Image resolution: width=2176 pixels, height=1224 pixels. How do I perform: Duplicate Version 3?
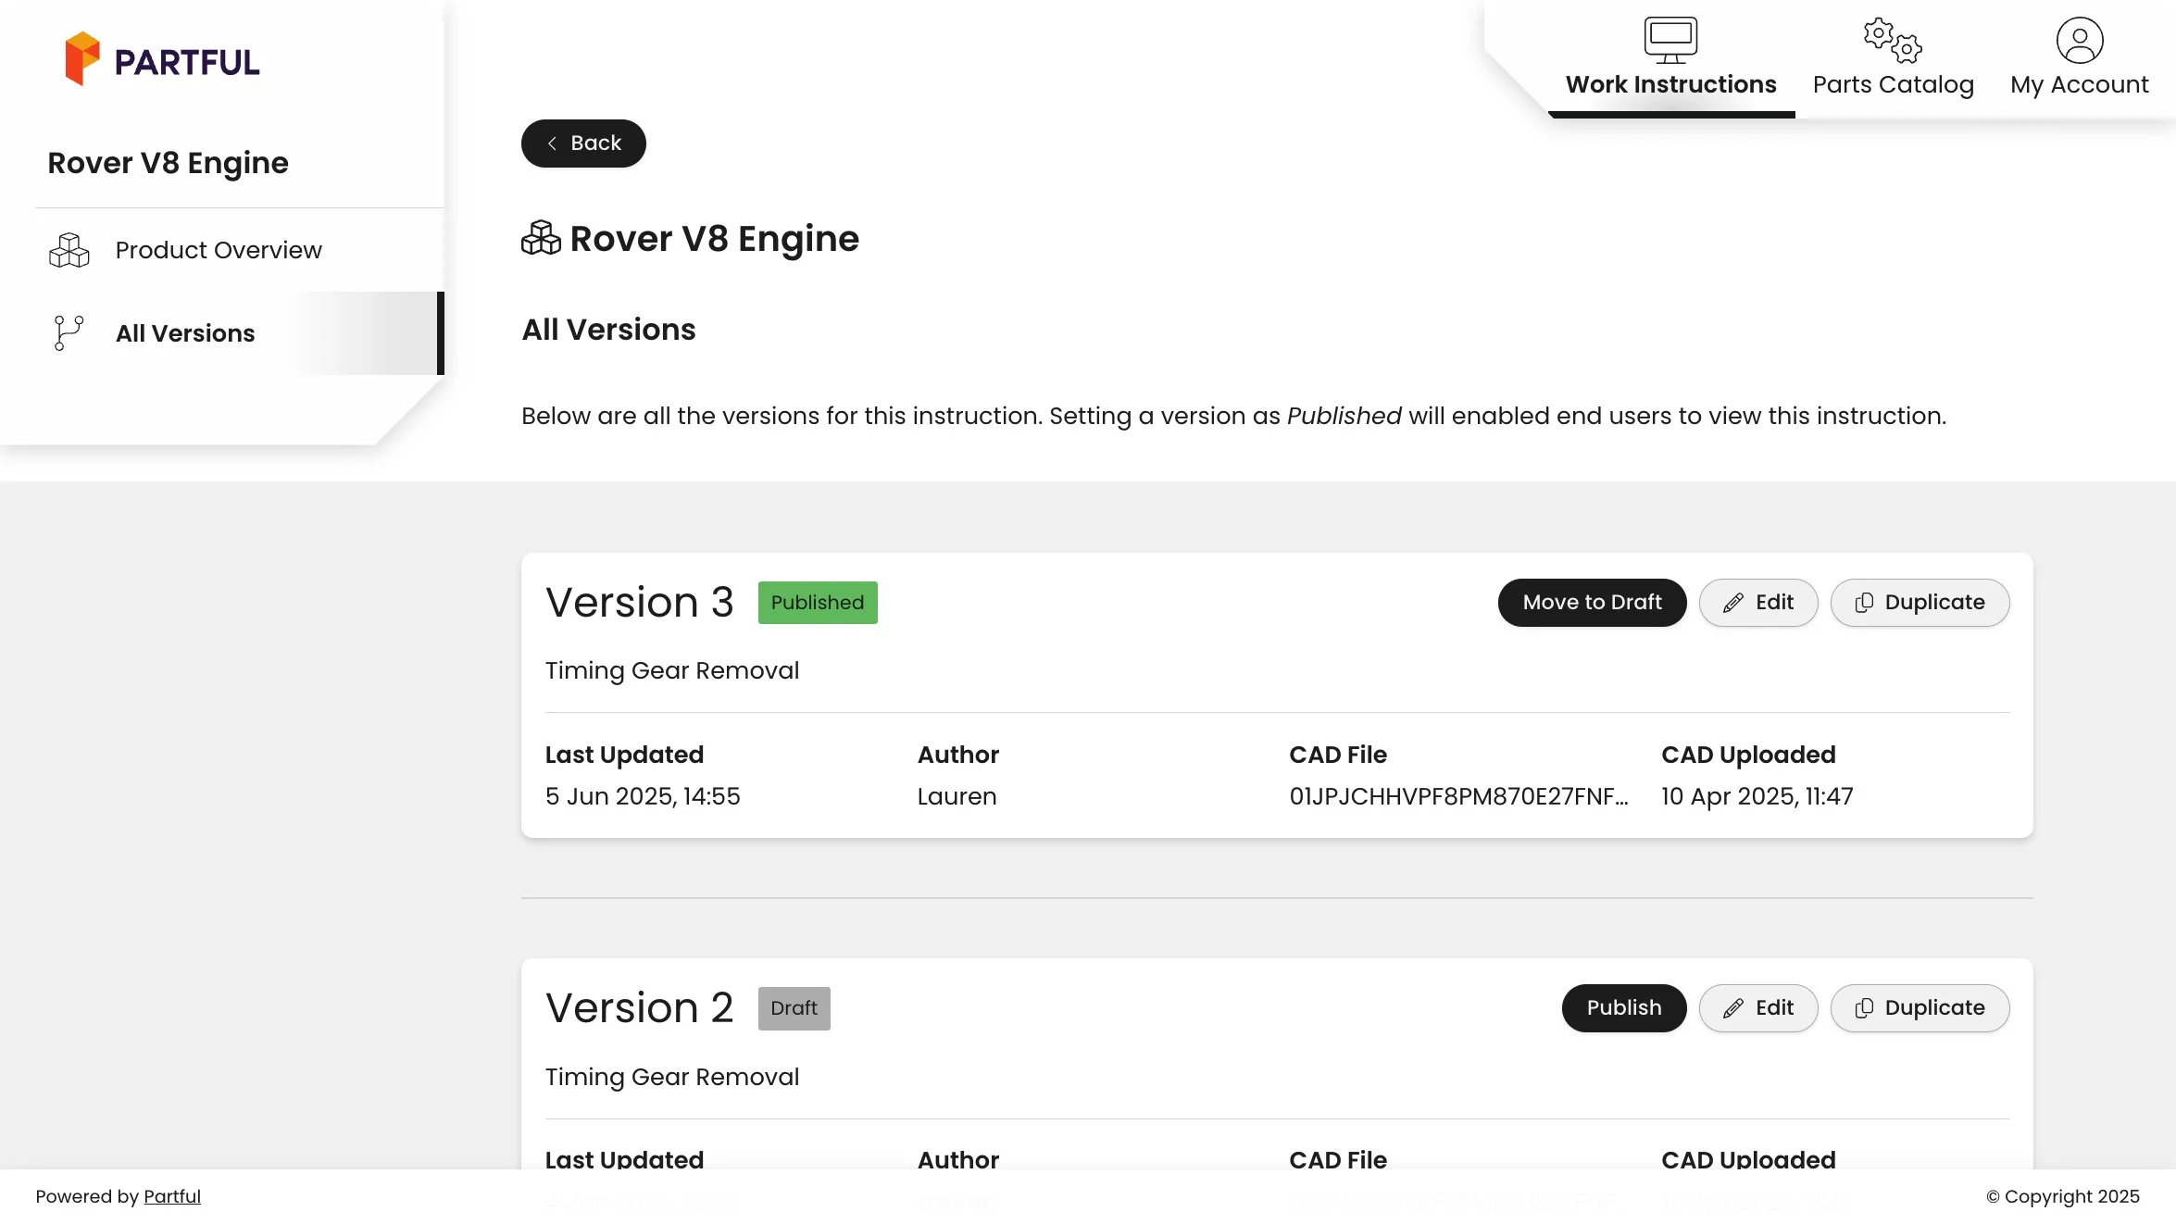click(x=1920, y=603)
